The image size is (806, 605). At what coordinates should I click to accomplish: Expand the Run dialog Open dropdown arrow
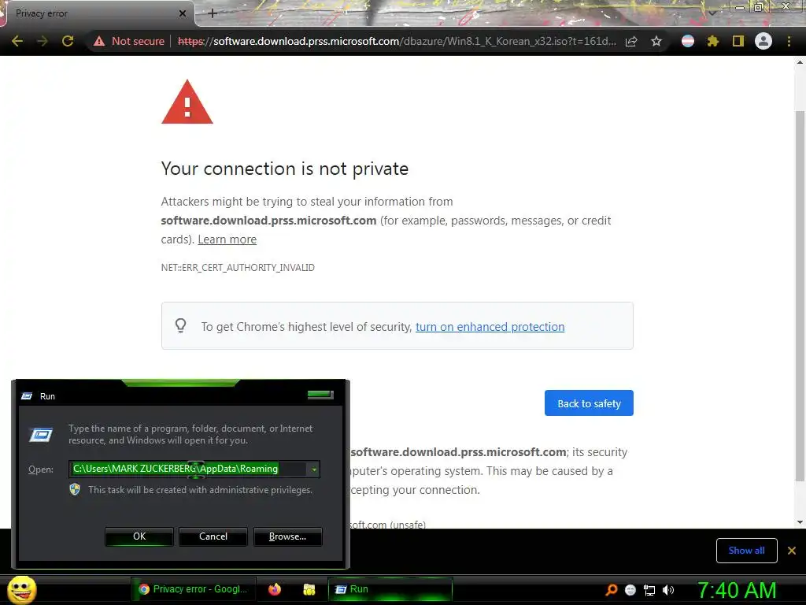(314, 470)
